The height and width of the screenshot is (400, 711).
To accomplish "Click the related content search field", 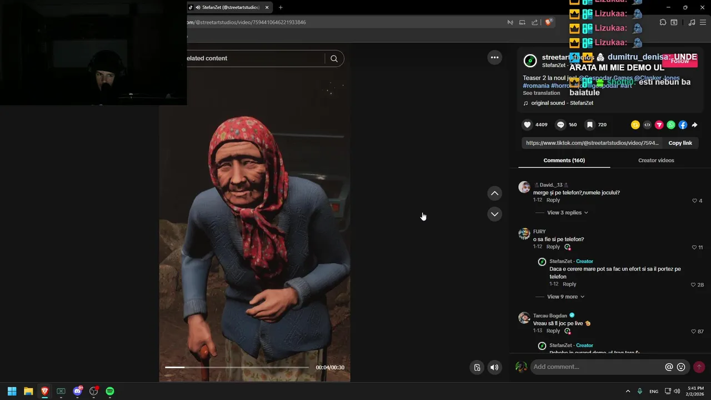I will (254, 58).
